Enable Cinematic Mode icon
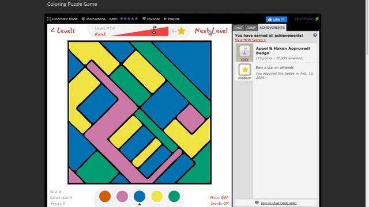This screenshot has width=369, height=207. click(x=49, y=19)
